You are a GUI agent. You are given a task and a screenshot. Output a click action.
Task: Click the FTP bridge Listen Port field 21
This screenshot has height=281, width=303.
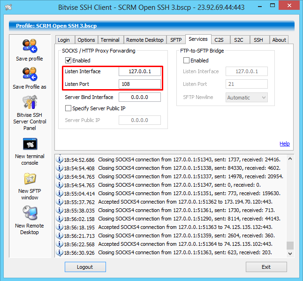click(x=247, y=84)
